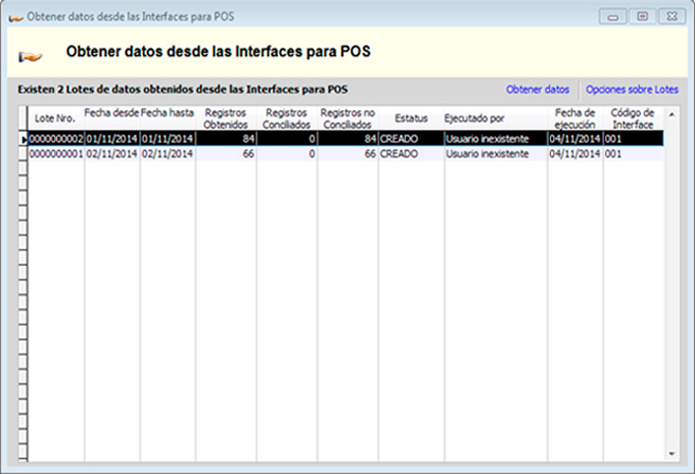Click the Registros Obtenidos column header
Image resolution: width=696 pixels, height=474 pixels.
pos(226,118)
